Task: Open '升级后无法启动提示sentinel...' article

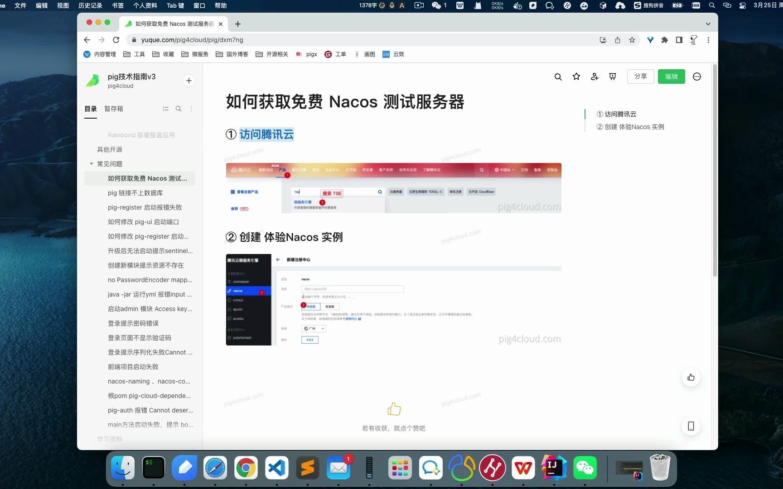Action: (150, 251)
